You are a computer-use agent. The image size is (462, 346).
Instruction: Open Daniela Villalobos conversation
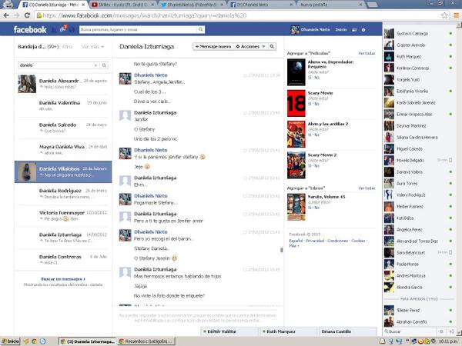tap(63, 171)
